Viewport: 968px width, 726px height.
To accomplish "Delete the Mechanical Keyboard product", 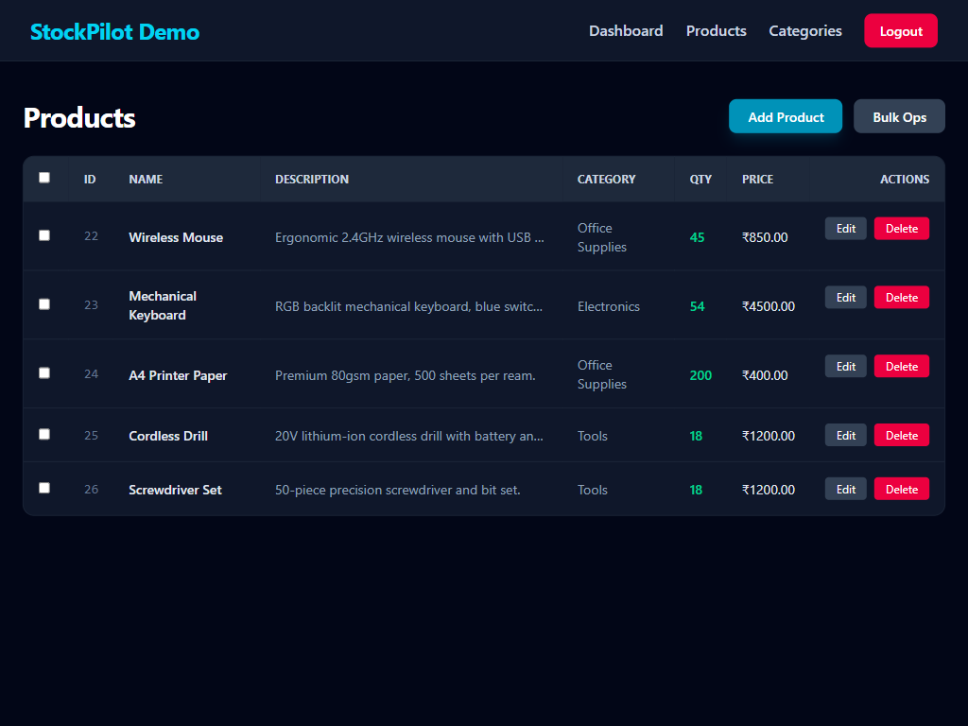I will click(901, 298).
